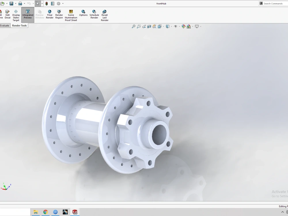Open the View Orientation dropdown
This screenshot has width=288, height=216.
pos(163,26)
